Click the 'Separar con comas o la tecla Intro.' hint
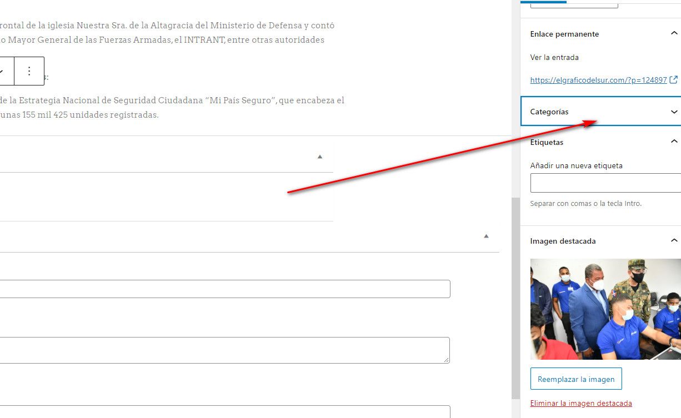 click(586, 204)
